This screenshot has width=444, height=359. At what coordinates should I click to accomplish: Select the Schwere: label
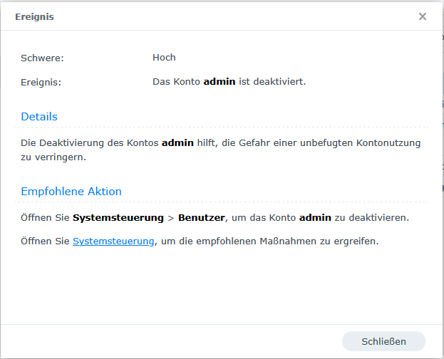[x=42, y=58]
